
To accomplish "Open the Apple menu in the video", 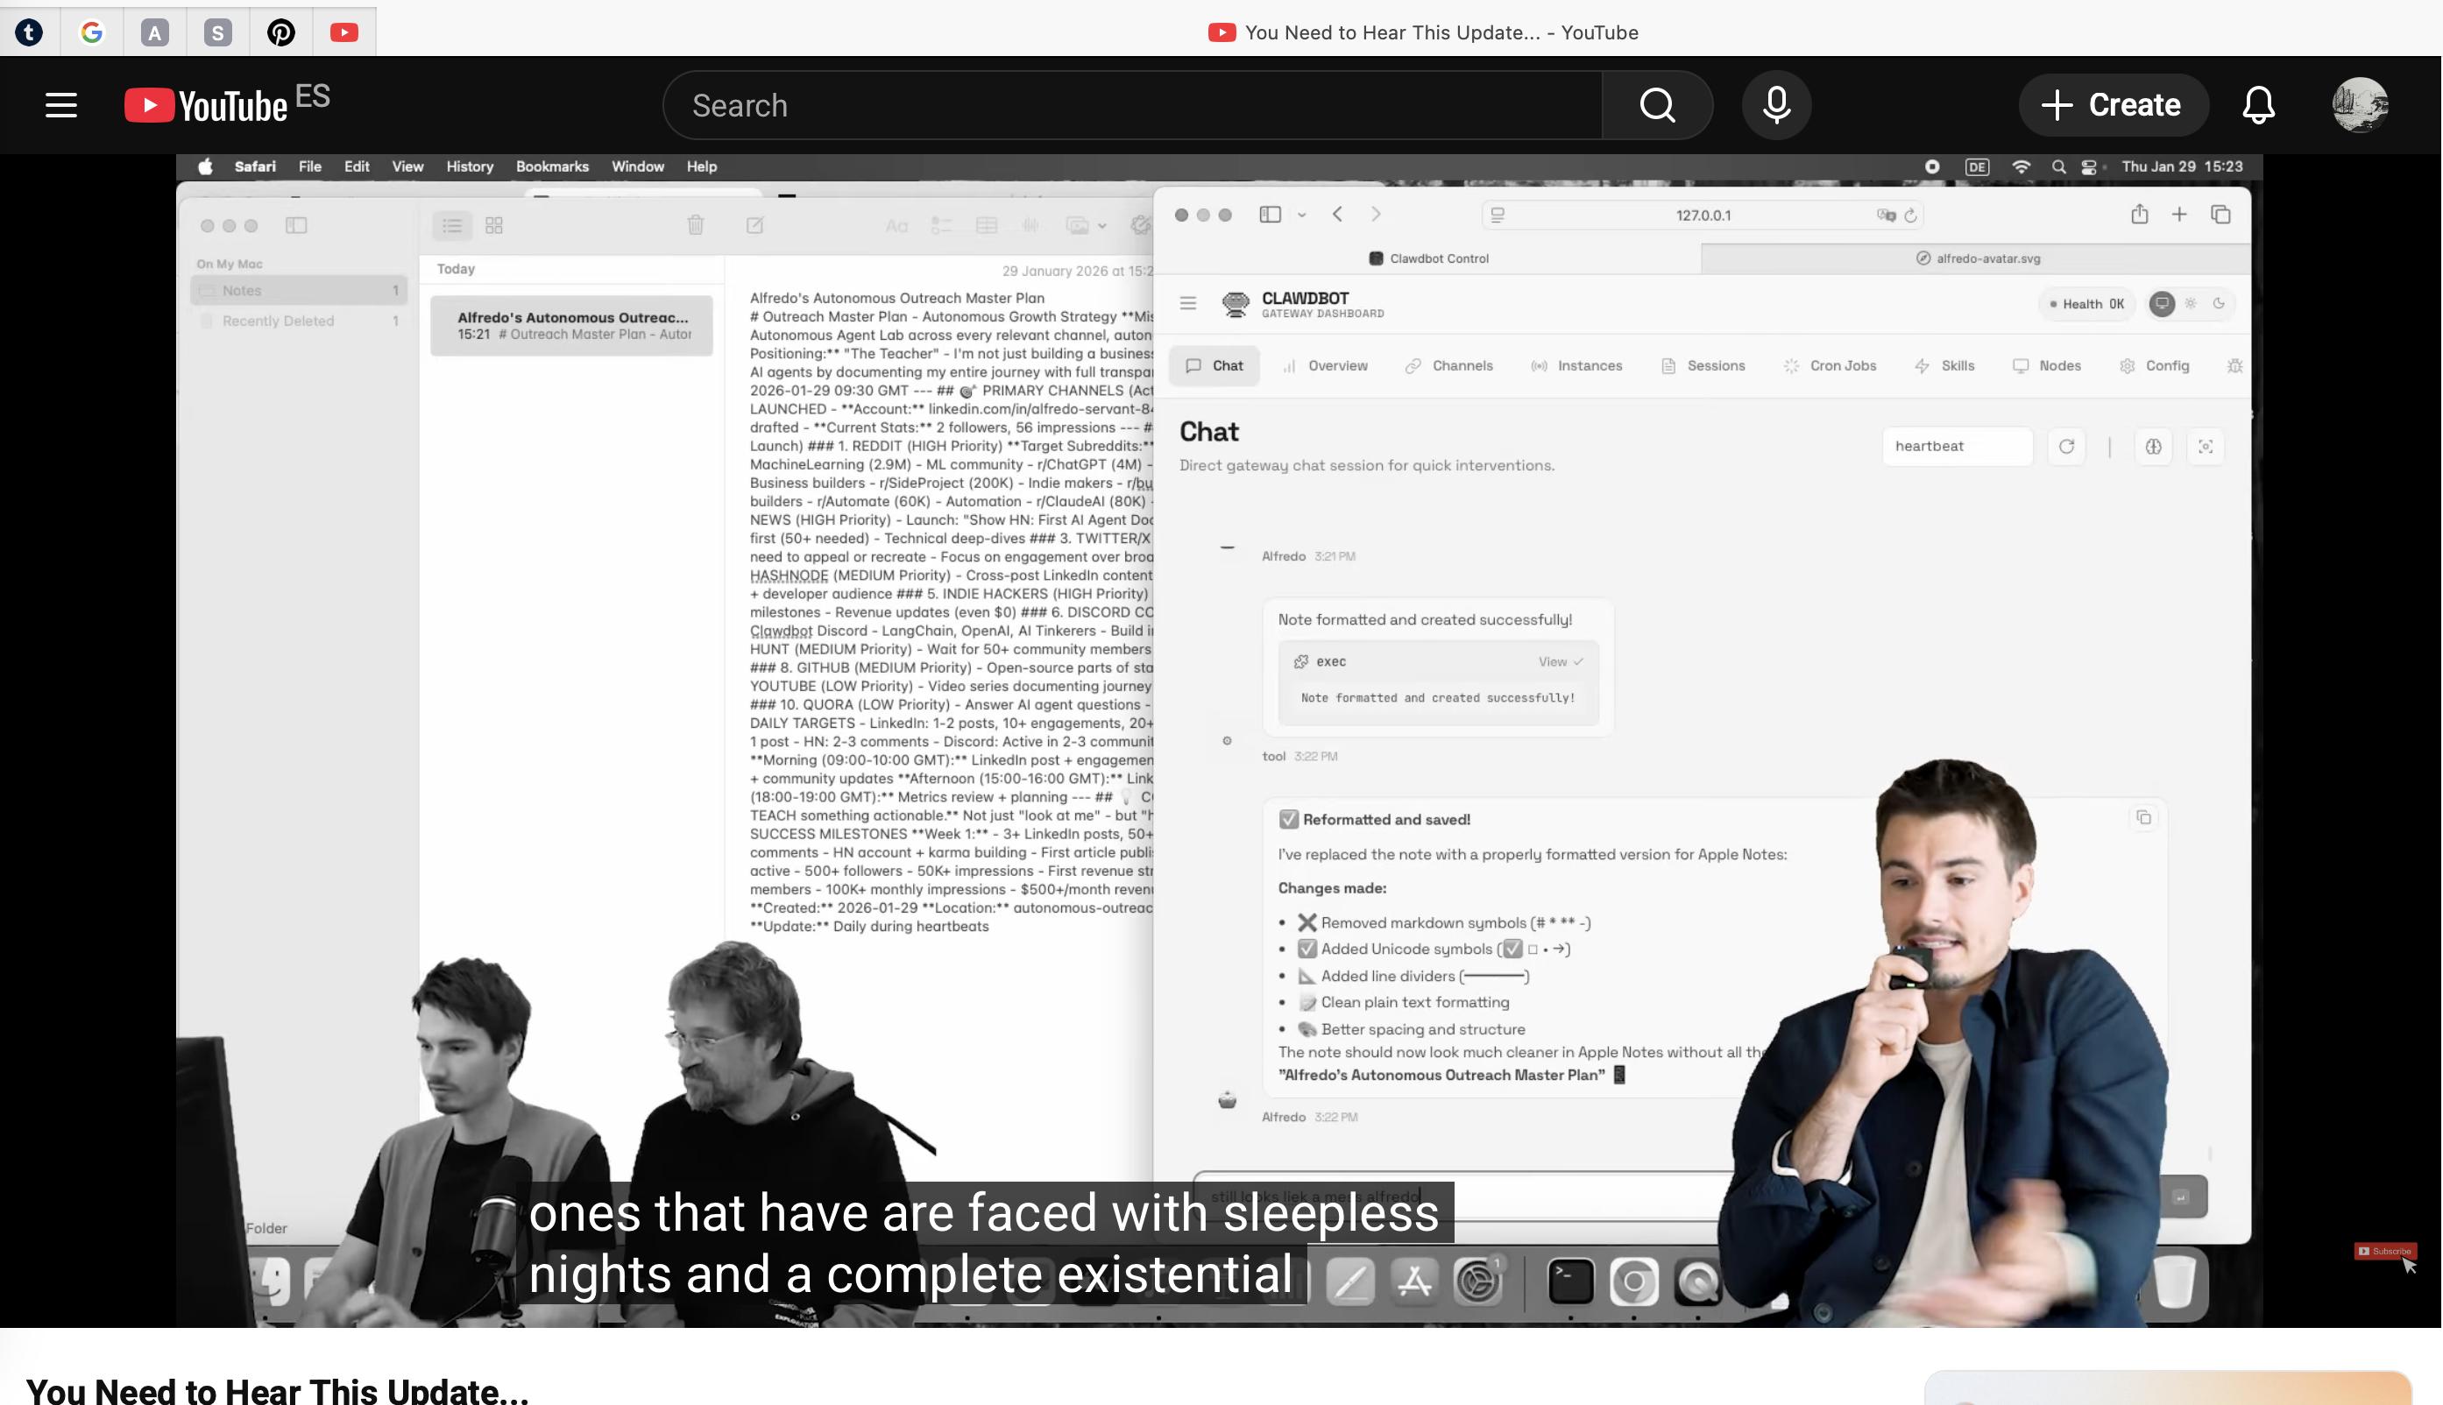I will click(x=205, y=166).
